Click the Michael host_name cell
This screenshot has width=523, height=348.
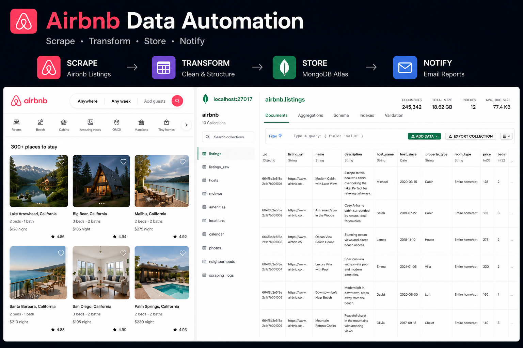pos(382,182)
